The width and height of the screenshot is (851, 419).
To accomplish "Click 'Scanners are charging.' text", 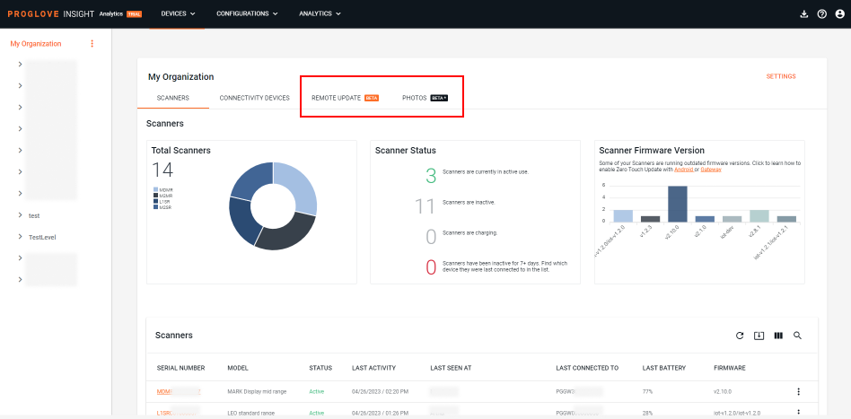I will point(470,233).
